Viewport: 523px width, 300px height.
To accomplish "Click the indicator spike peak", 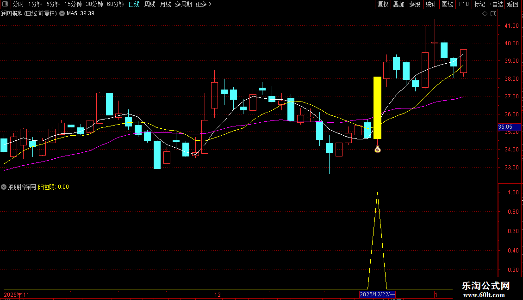I will pyautogui.click(x=377, y=192).
